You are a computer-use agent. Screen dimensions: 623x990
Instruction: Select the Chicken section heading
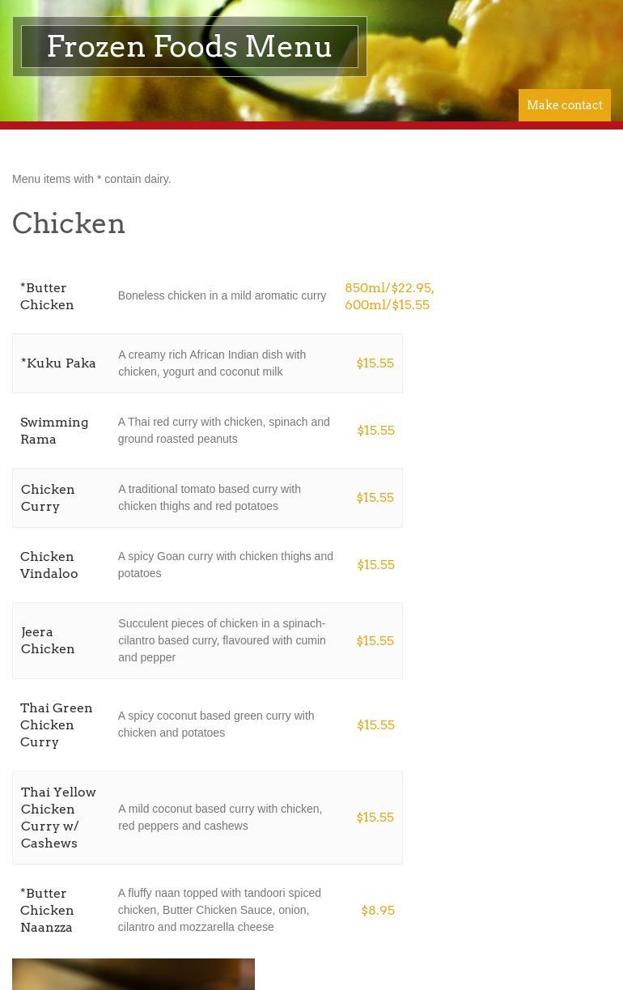(69, 223)
